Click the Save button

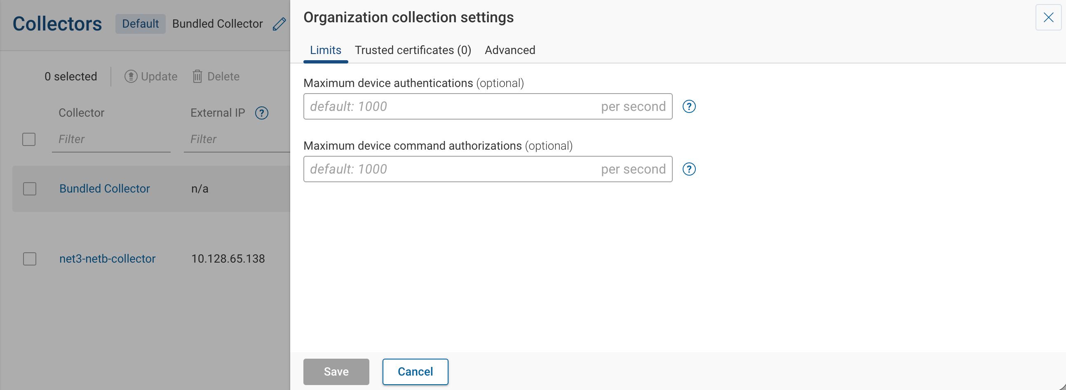(x=336, y=371)
